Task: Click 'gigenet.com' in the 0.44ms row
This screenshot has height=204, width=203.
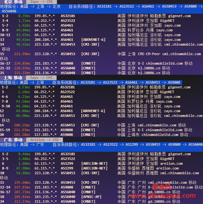Action: click(180, 154)
